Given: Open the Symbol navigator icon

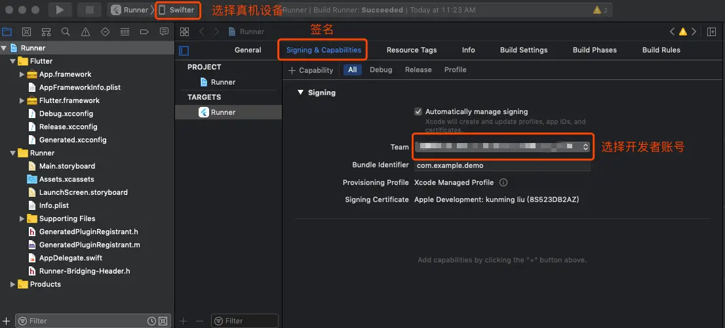Looking at the screenshot, I should point(47,31).
